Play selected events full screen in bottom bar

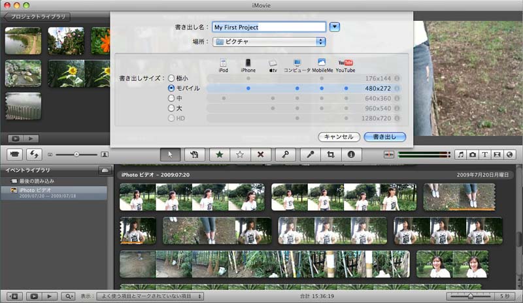34,296
